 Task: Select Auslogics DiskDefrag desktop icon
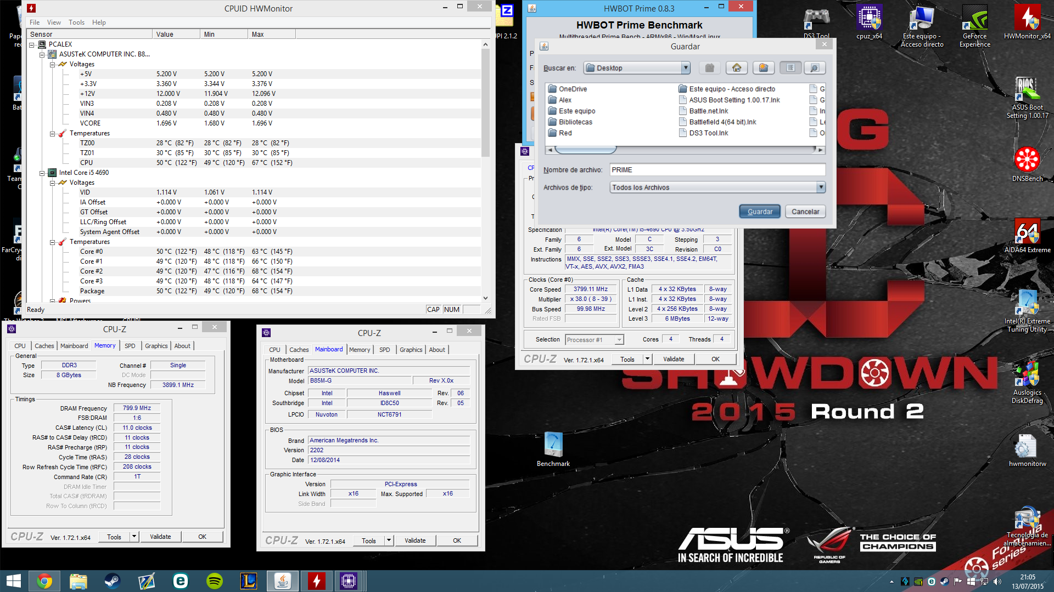[1027, 382]
